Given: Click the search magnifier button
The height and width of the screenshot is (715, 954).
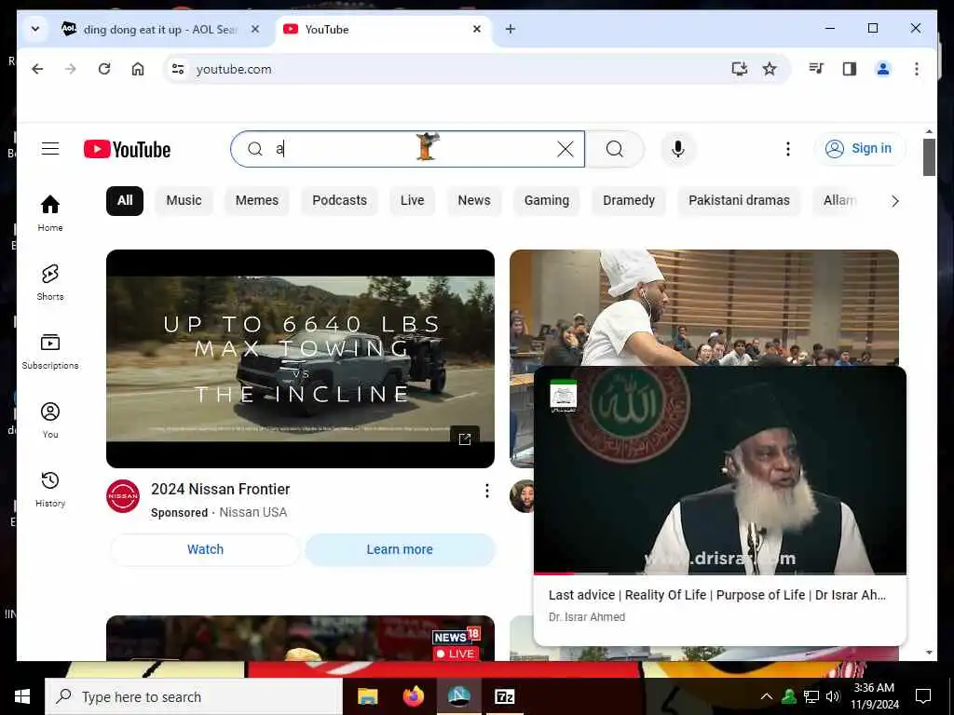Looking at the screenshot, I should point(615,149).
